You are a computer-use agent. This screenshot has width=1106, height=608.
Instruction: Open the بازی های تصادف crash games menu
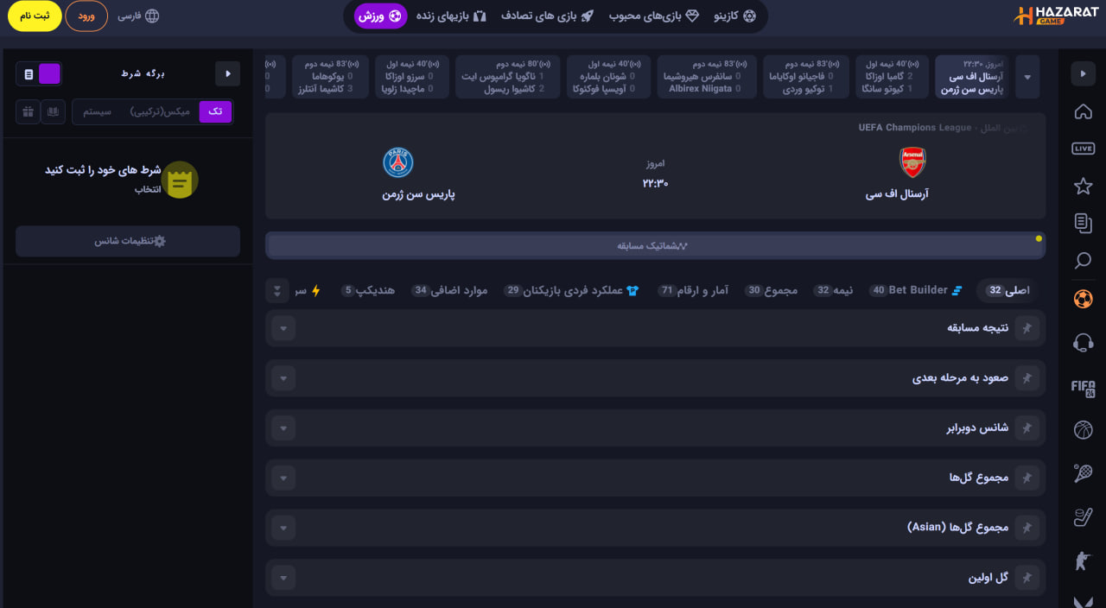pyautogui.click(x=548, y=16)
